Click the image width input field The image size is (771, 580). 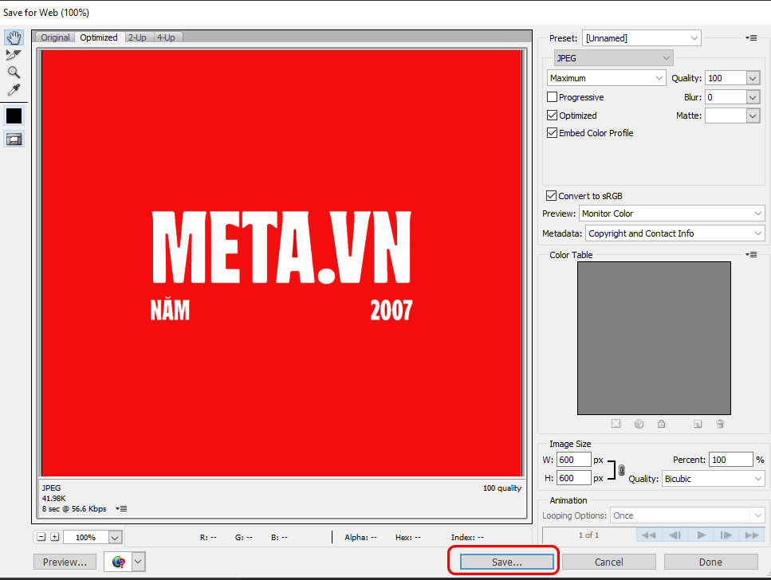(573, 460)
